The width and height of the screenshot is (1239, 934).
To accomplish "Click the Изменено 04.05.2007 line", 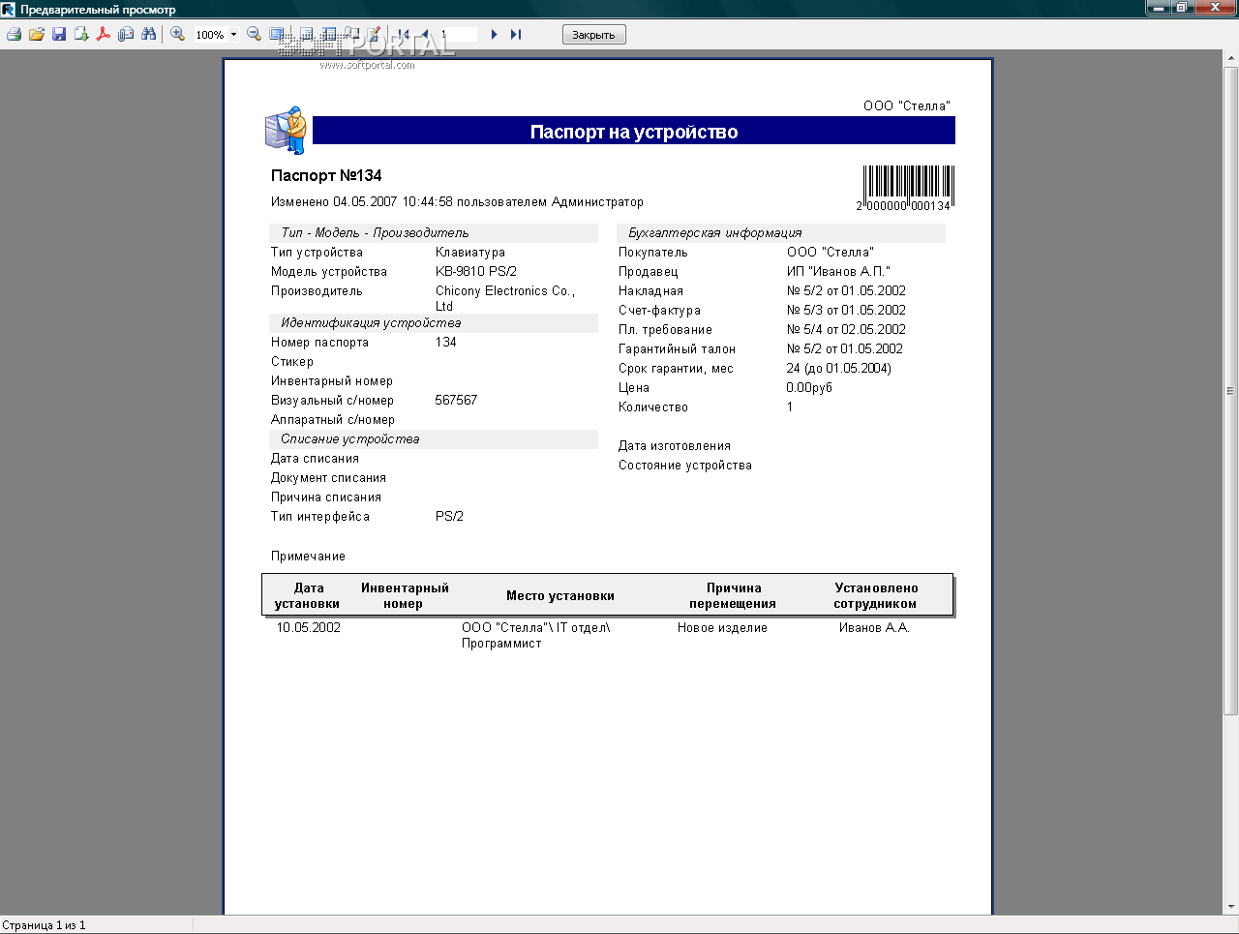I will tap(457, 201).
